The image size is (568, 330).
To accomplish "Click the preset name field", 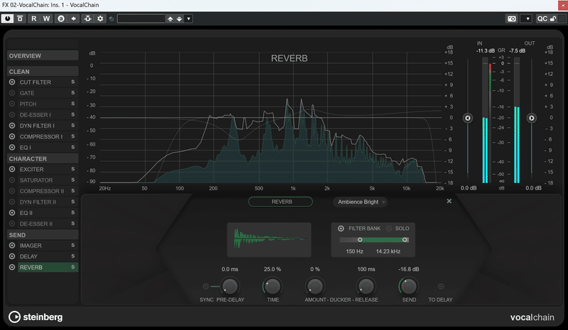I will pos(141,19).
